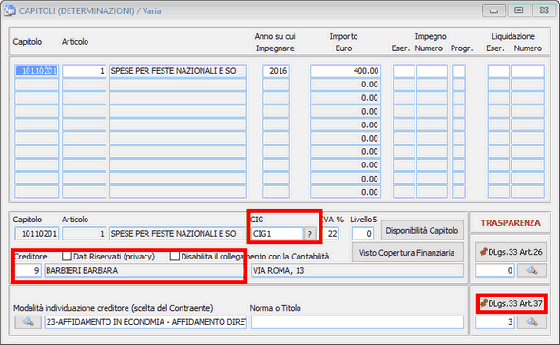Open search for Modalità individuazione creditore

[x=28, y=322]
